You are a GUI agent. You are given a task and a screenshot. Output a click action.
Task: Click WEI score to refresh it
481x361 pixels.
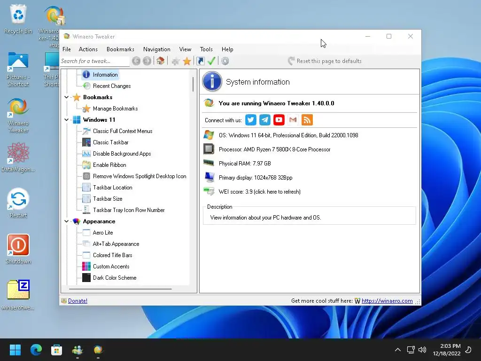coord(259,192)
